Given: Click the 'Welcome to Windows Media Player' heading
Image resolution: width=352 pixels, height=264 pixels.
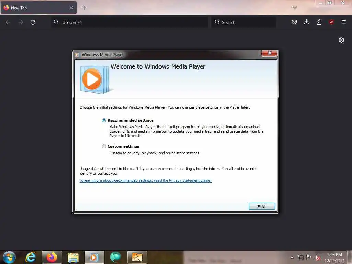Looking at the screenshot, I should pyautogui.click(x=158, y=66).
